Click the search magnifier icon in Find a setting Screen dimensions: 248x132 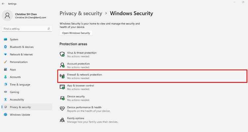49,29
